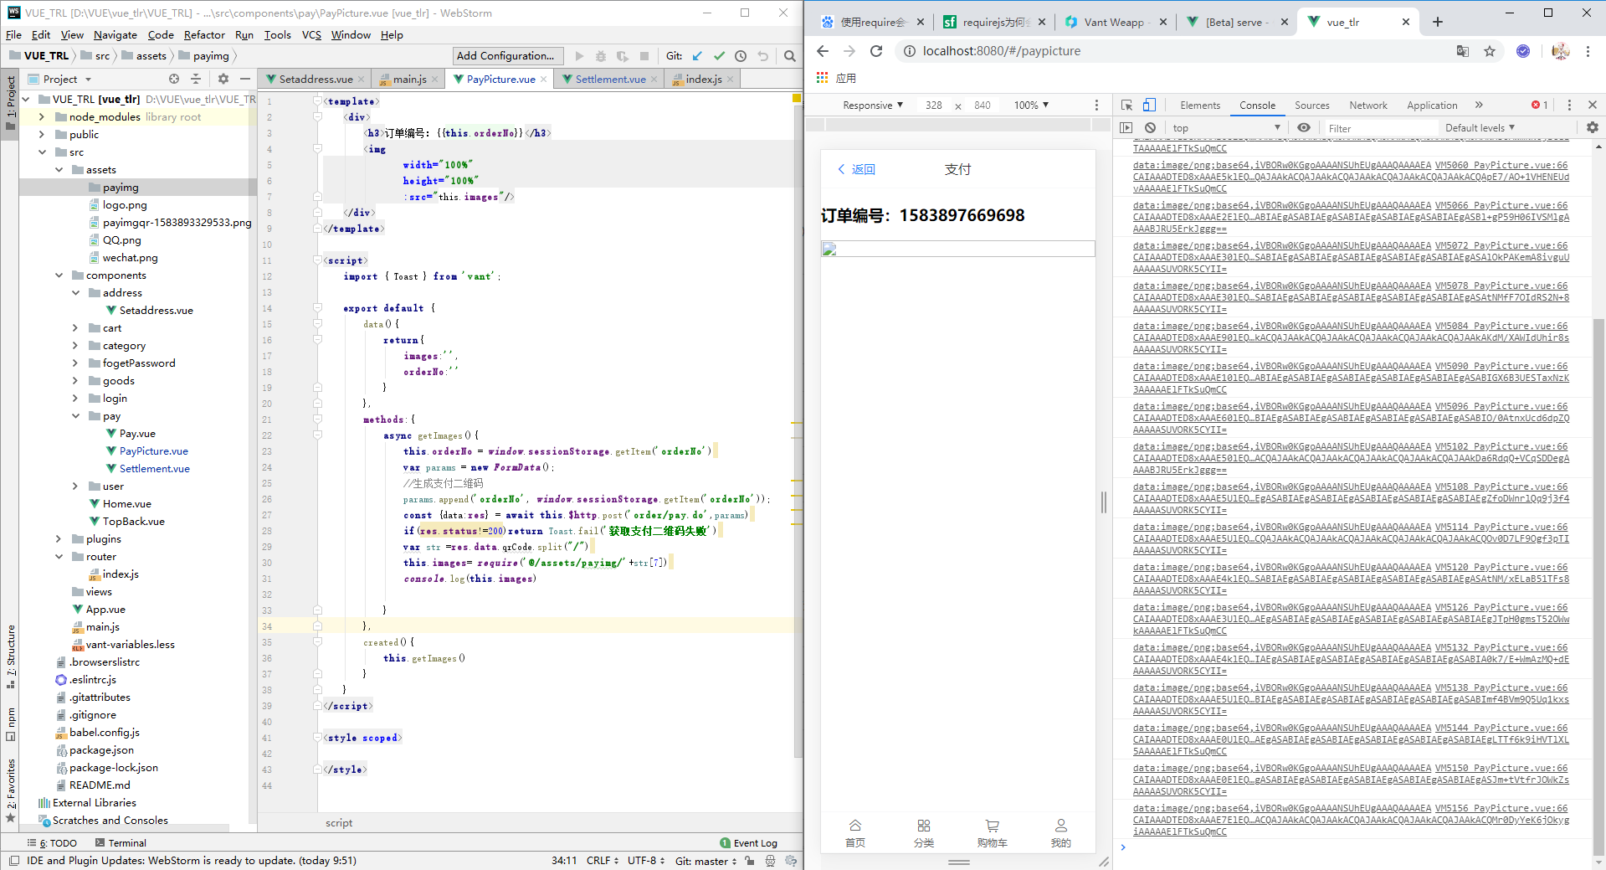This screenshot has height=870, width=1606.
Task: Open Default levels dropdown in console
Action: [1480, 128]
